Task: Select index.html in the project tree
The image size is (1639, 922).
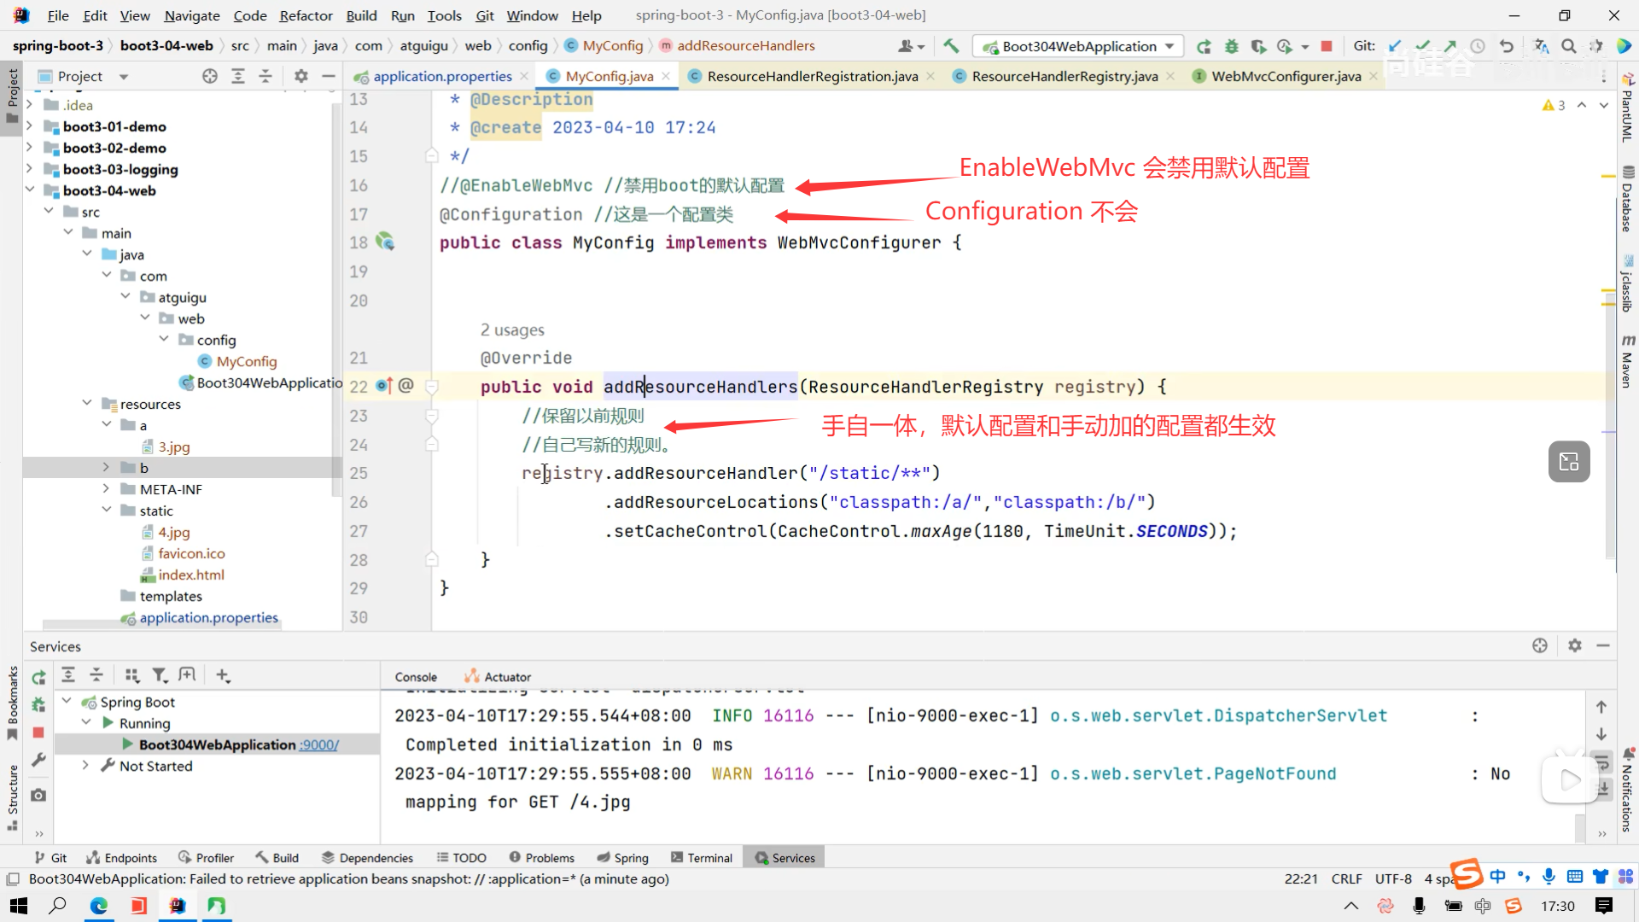Action: tap(191, 575)
